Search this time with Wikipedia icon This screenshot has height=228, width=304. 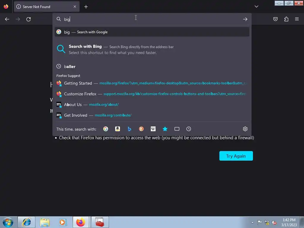pyautogui.click(x=153, y=129)
